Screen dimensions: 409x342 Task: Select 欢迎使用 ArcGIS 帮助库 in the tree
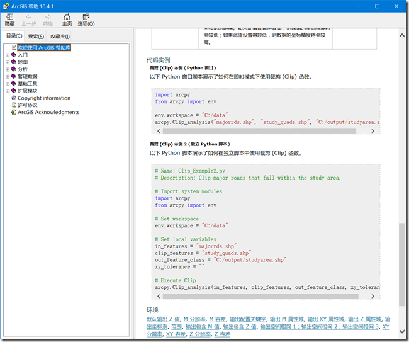44,47
